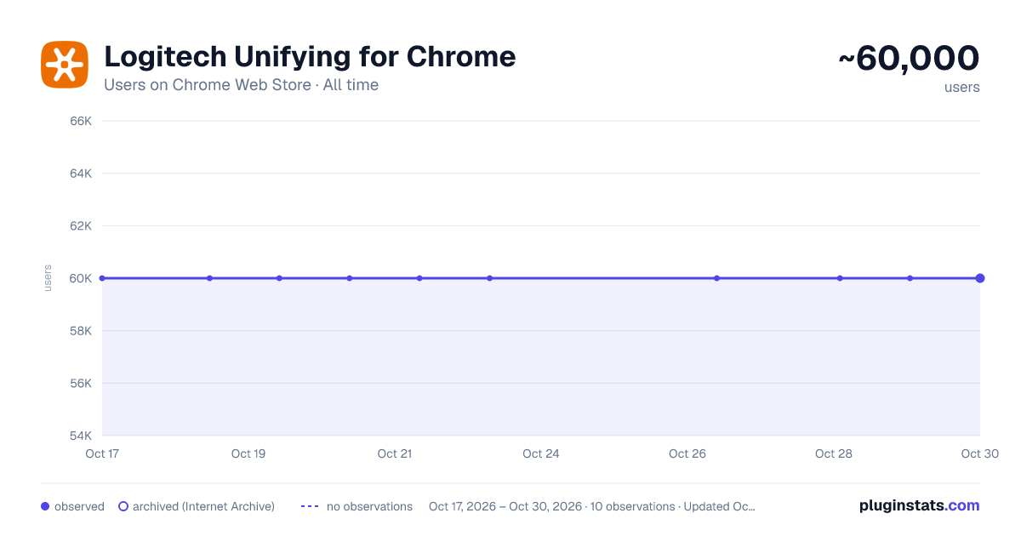Click the 54K y-axis label
The width and height of the screenshot is (1021, 536).
click(81, 436)
